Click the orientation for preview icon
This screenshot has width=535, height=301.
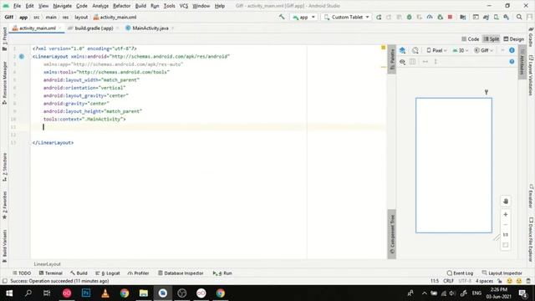[415, 50]
